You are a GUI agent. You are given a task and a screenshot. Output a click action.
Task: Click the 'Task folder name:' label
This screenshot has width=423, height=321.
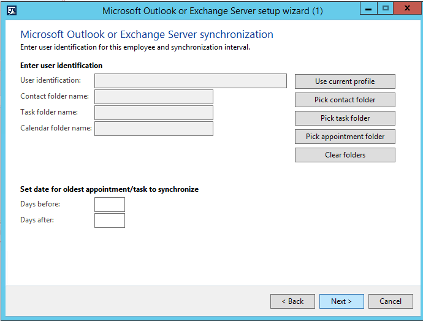click(49, 112)
